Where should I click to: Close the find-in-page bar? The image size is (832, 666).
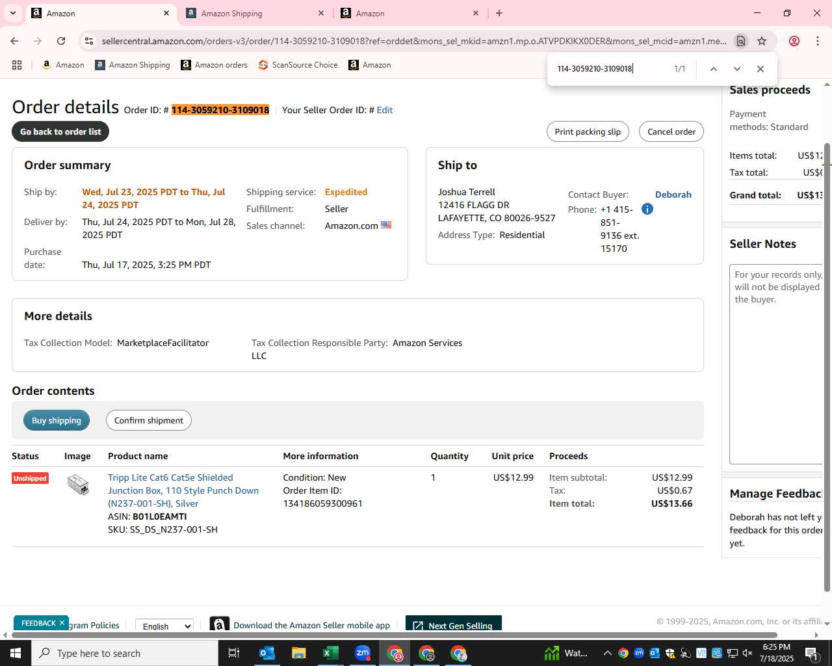760,69
